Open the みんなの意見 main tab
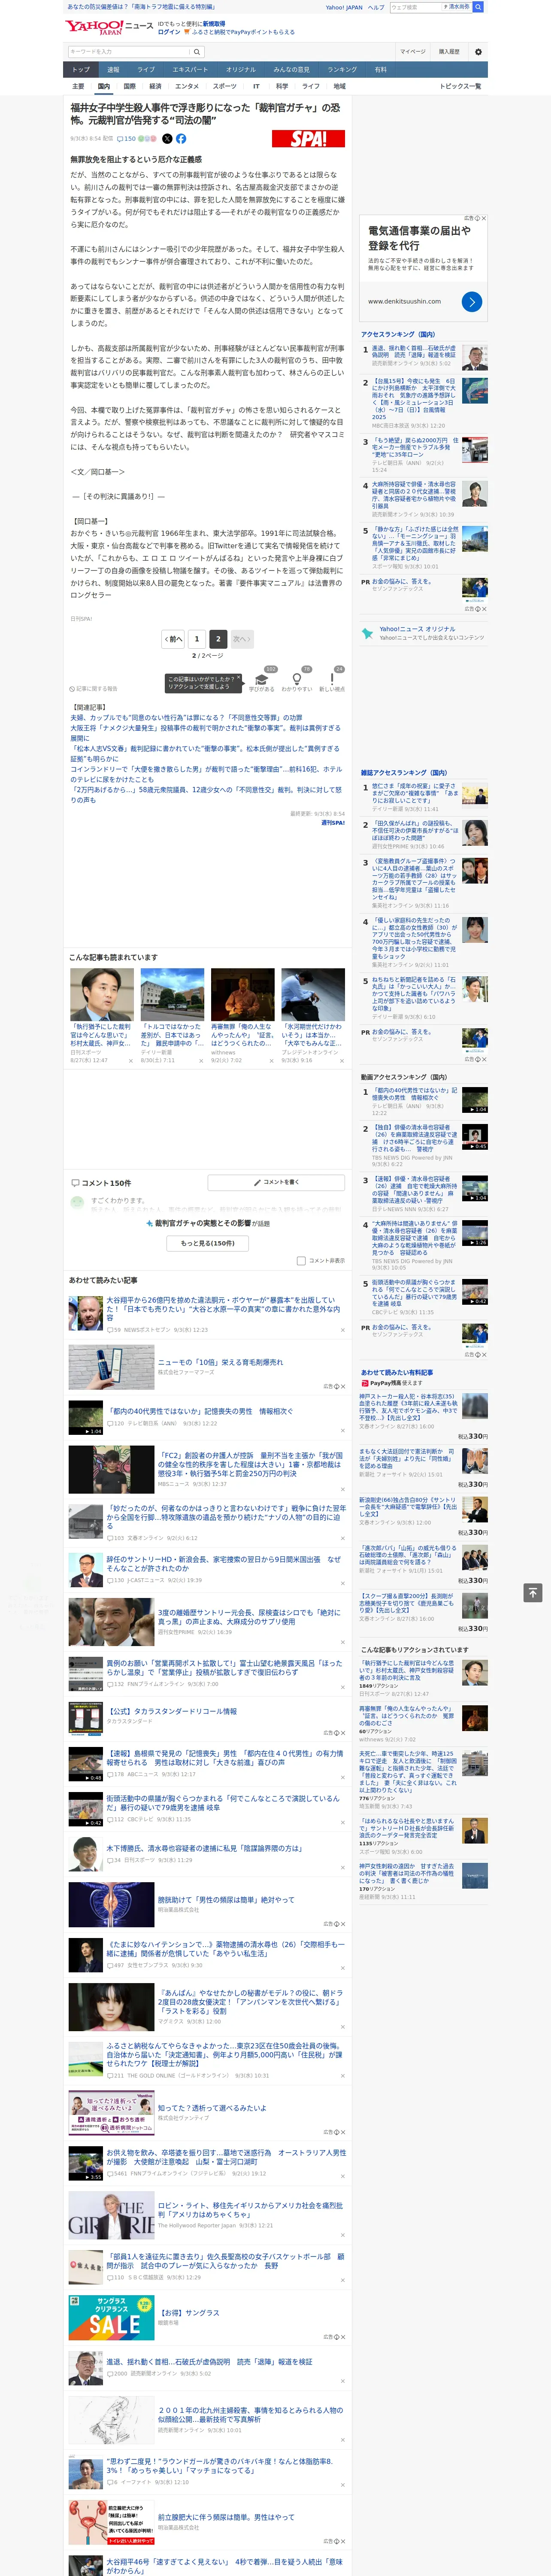551x2576 pixels. [x=291, y=70]
